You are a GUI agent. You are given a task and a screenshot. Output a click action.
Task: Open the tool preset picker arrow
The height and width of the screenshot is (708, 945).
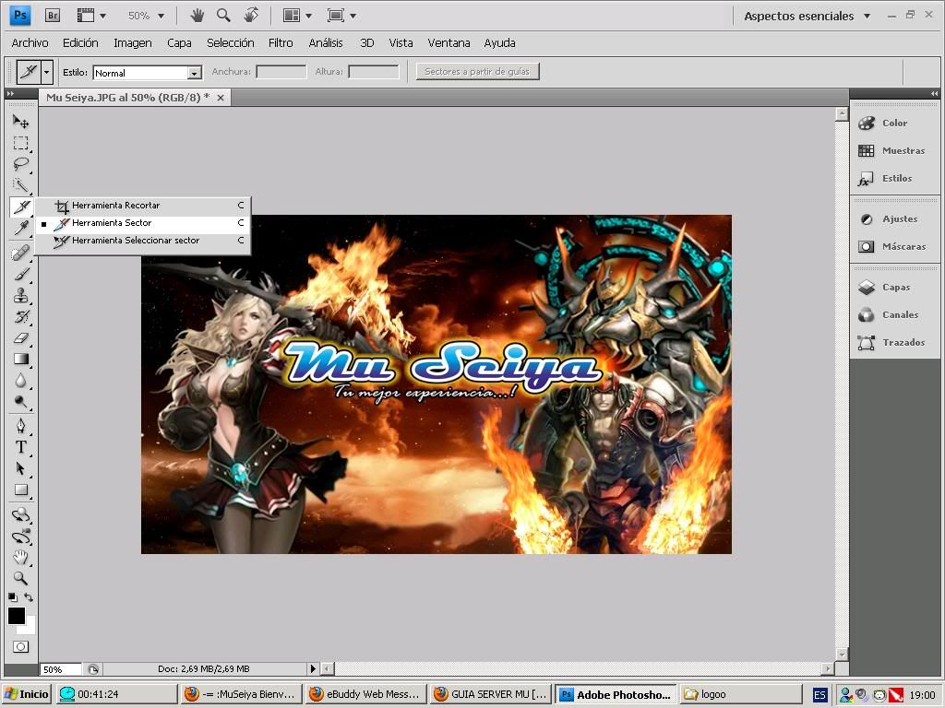tap(46, 72)
